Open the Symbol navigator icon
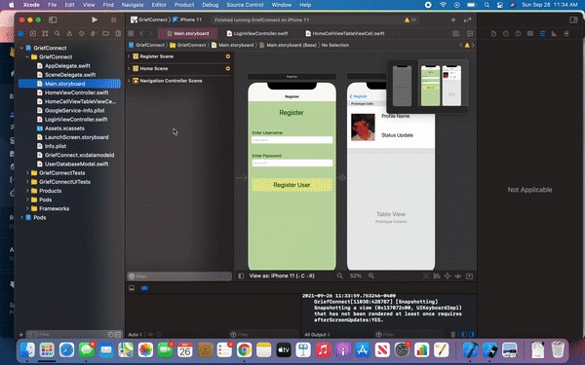The width and height of the screenshot is (585, 365). point(45,33)
